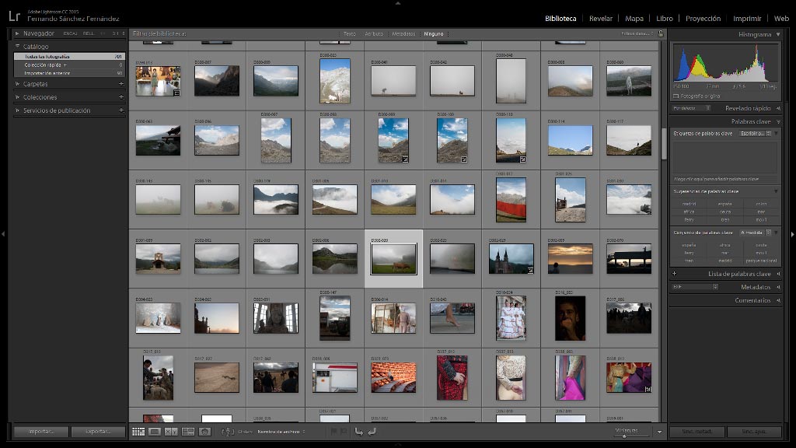Switch to the Mapa module

634,19
